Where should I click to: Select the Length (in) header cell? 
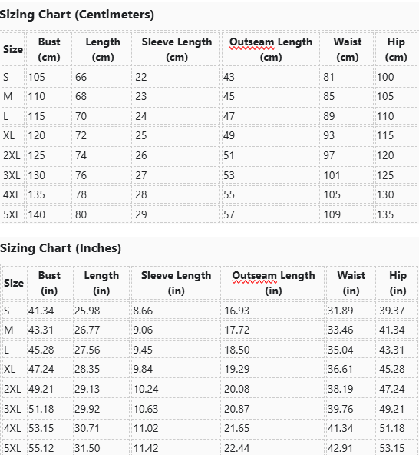101,283
